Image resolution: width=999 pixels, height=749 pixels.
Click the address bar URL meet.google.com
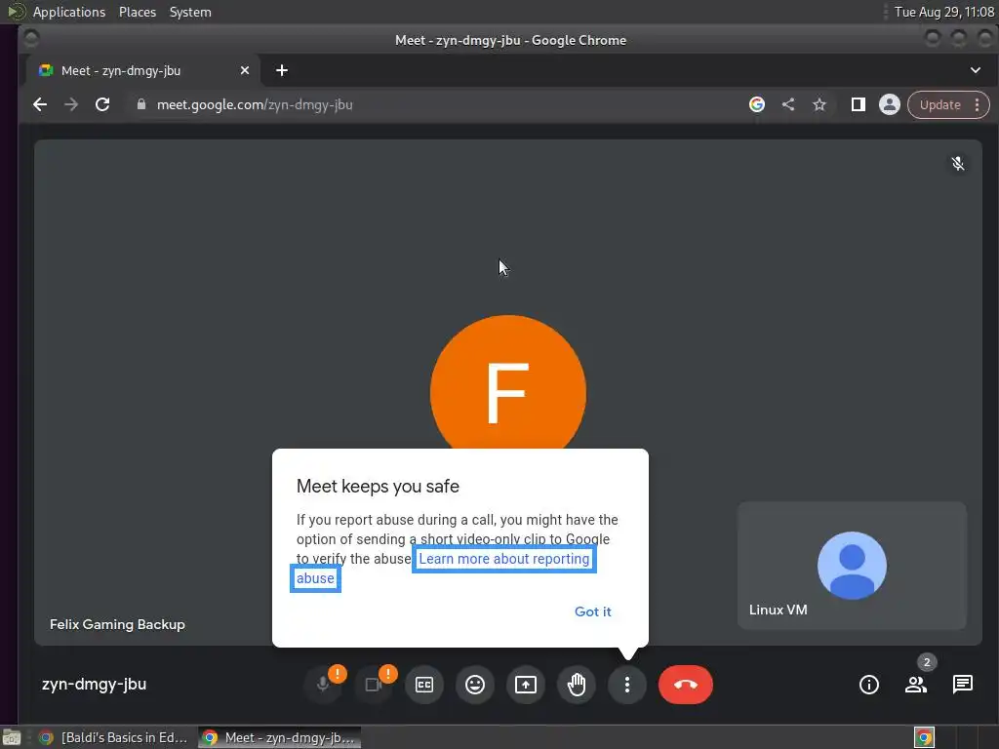coord(255,104)
